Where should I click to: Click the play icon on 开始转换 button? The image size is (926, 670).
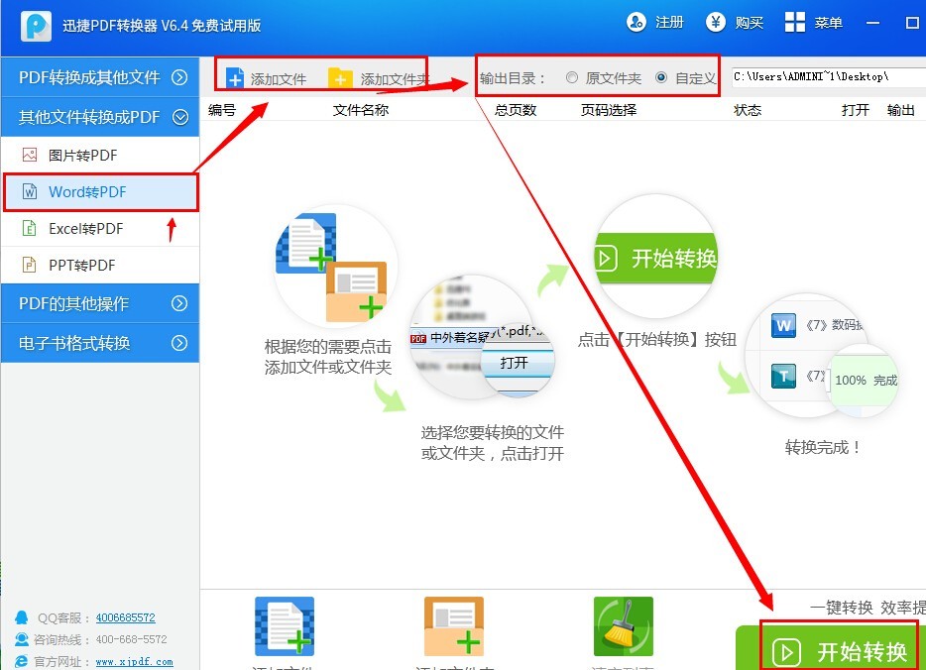click(x=786, y=652)
